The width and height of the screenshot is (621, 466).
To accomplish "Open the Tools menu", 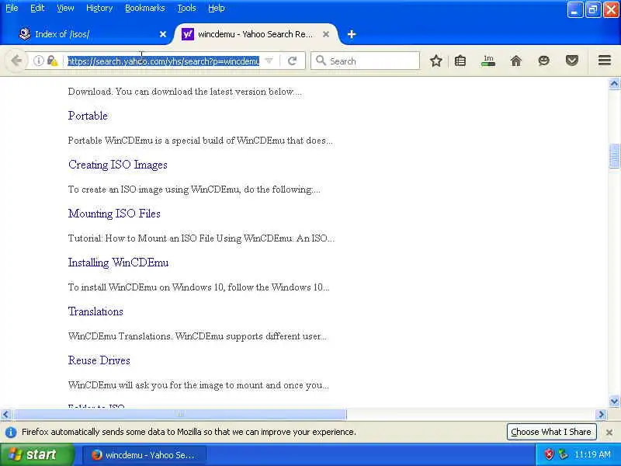I will point(186,8).
